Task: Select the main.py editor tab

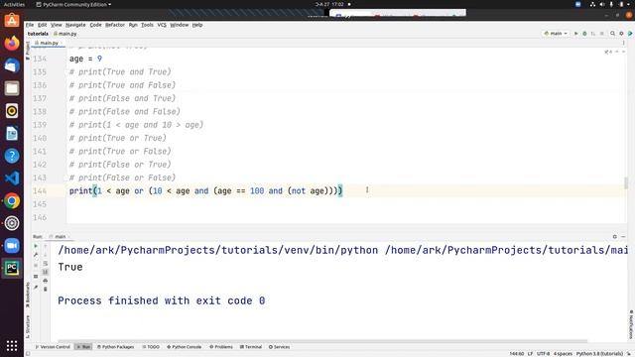Action: coord(49,43)
